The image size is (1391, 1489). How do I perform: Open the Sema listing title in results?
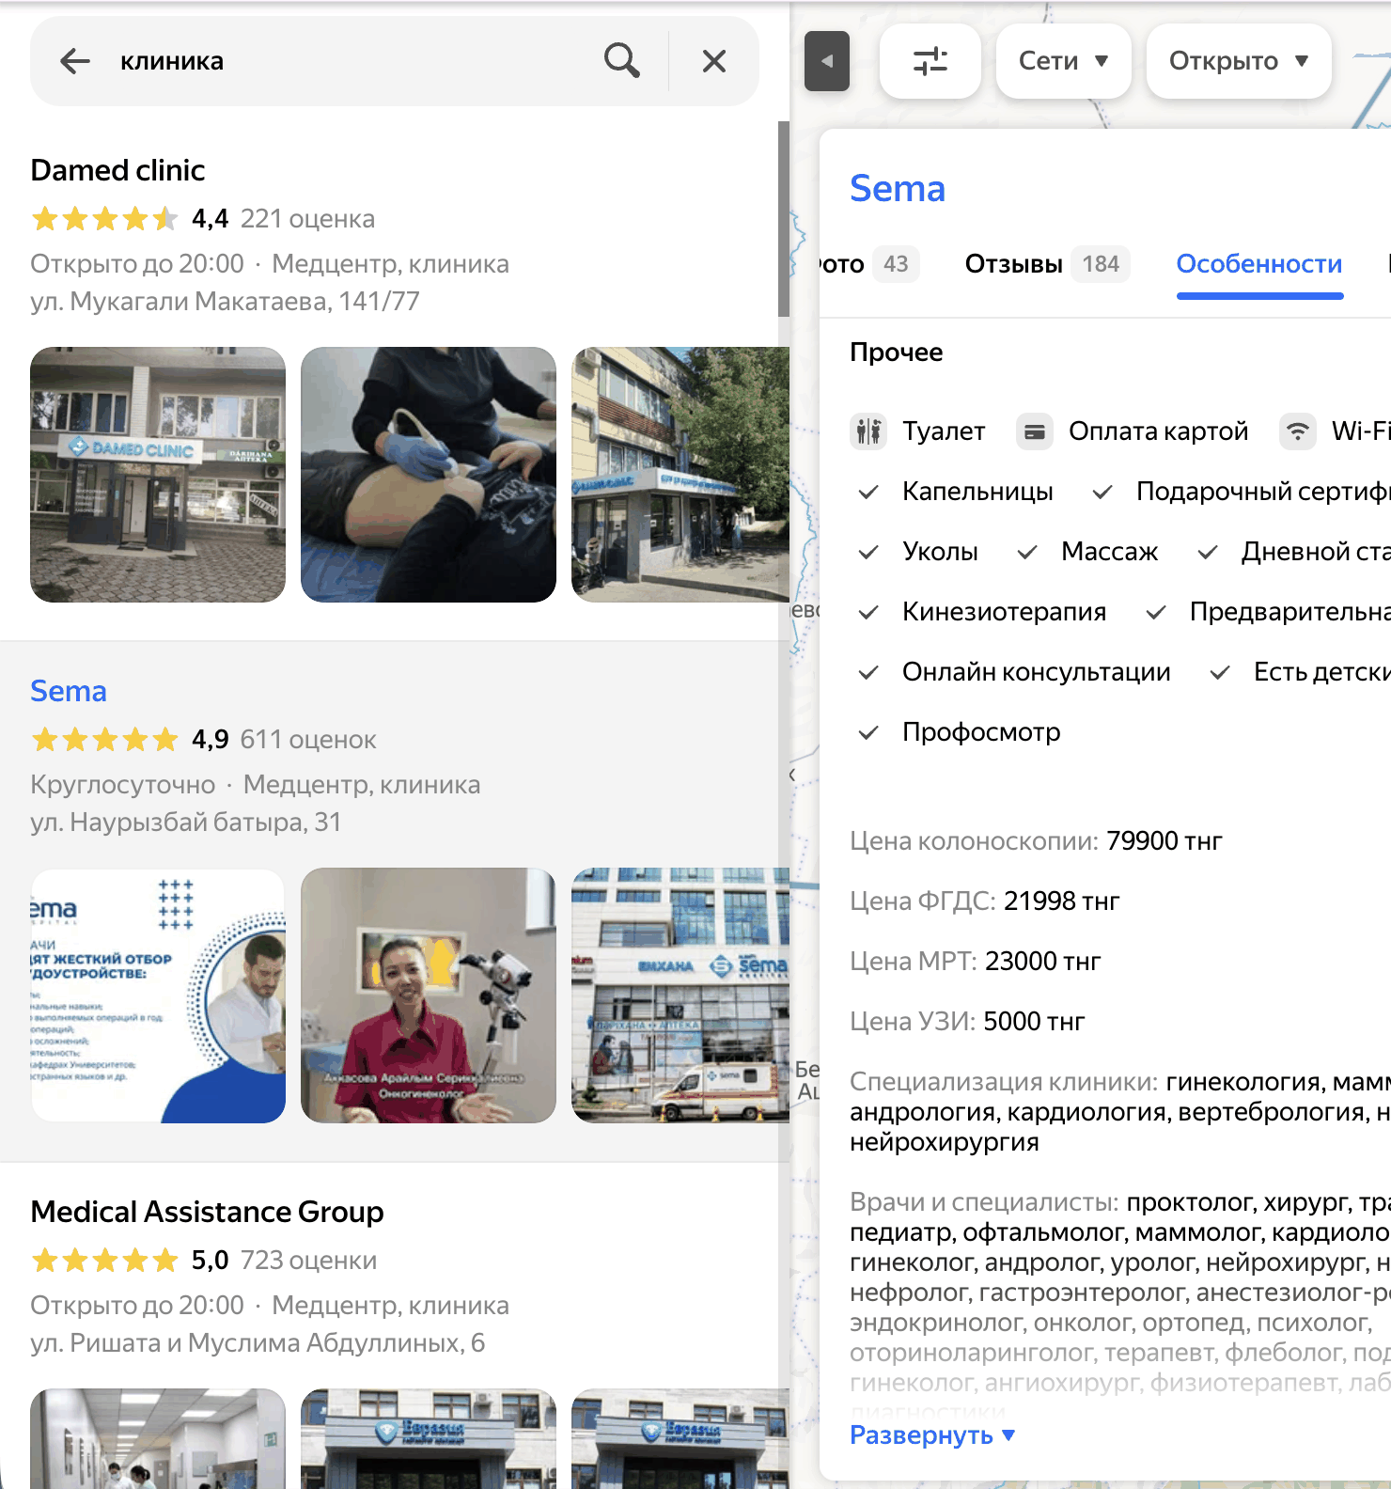[69, 691]
